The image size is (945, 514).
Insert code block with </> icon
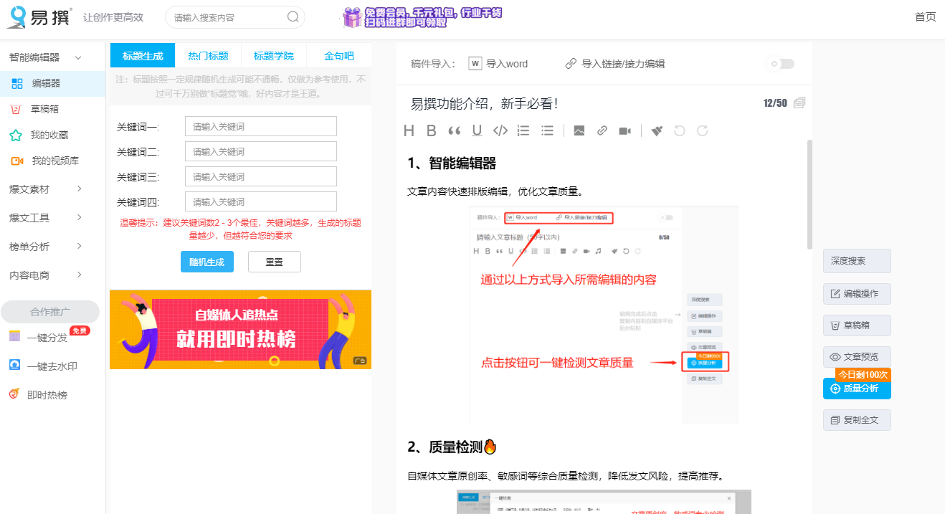click(500, 130)
